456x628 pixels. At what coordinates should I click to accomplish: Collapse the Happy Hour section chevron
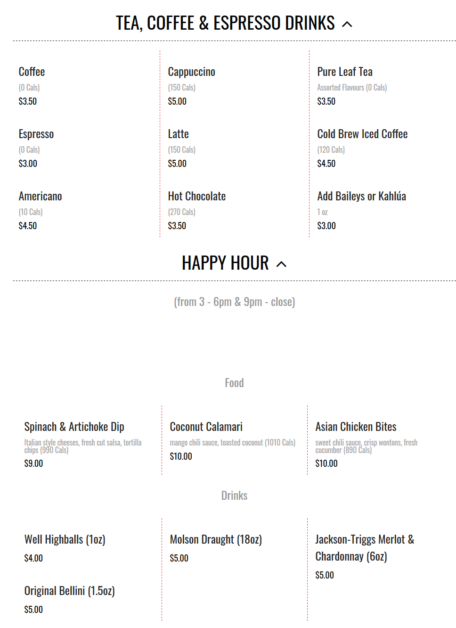[281, 264]
